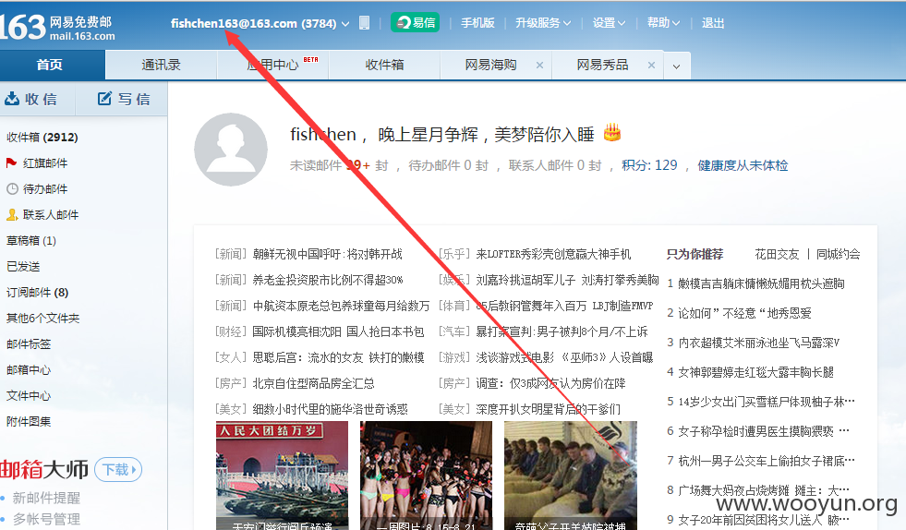This screenshot has height=530, width=906.
Task: Expand the 帮助 dropdown menu
Action: point(663,22)
